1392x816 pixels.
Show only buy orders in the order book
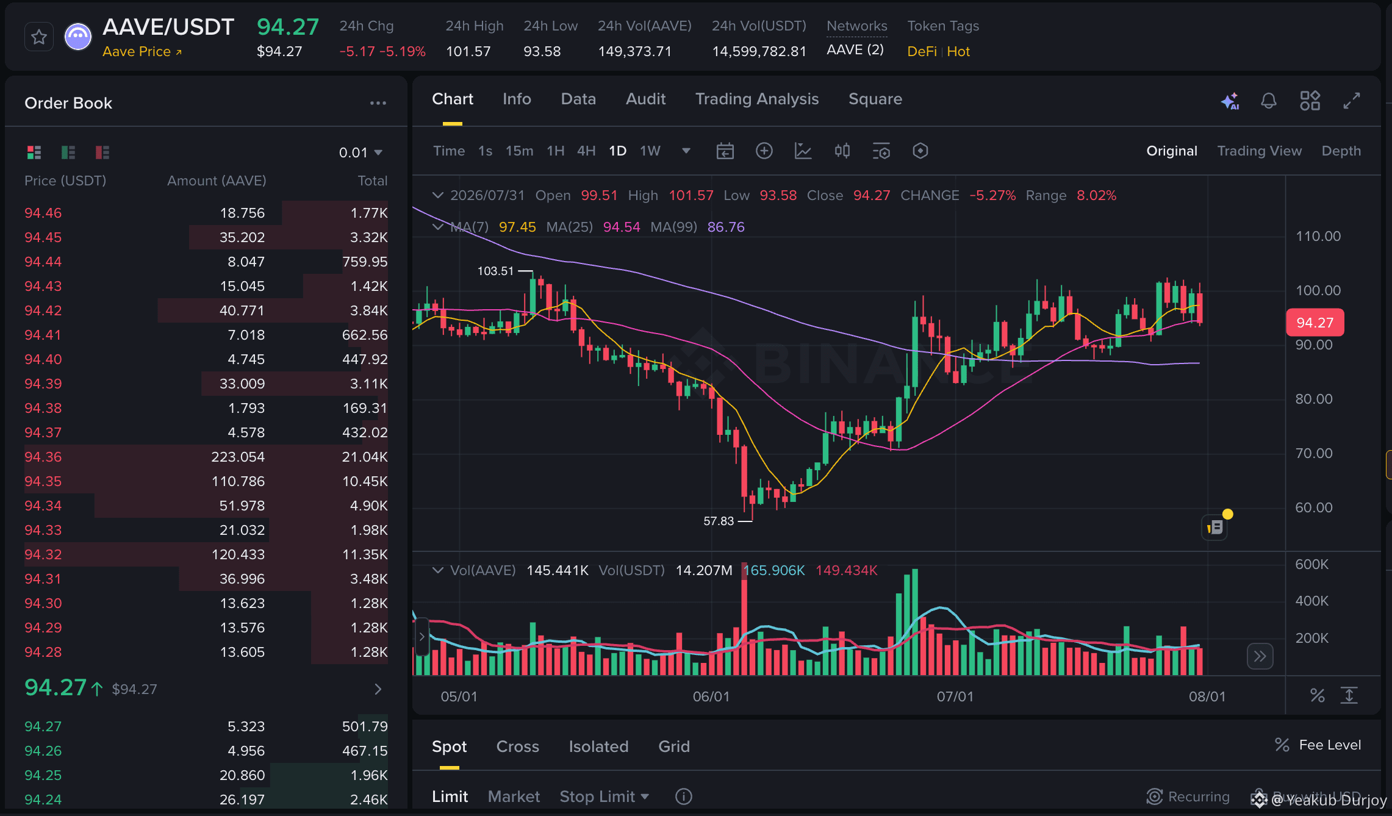[x=68, y=152]
